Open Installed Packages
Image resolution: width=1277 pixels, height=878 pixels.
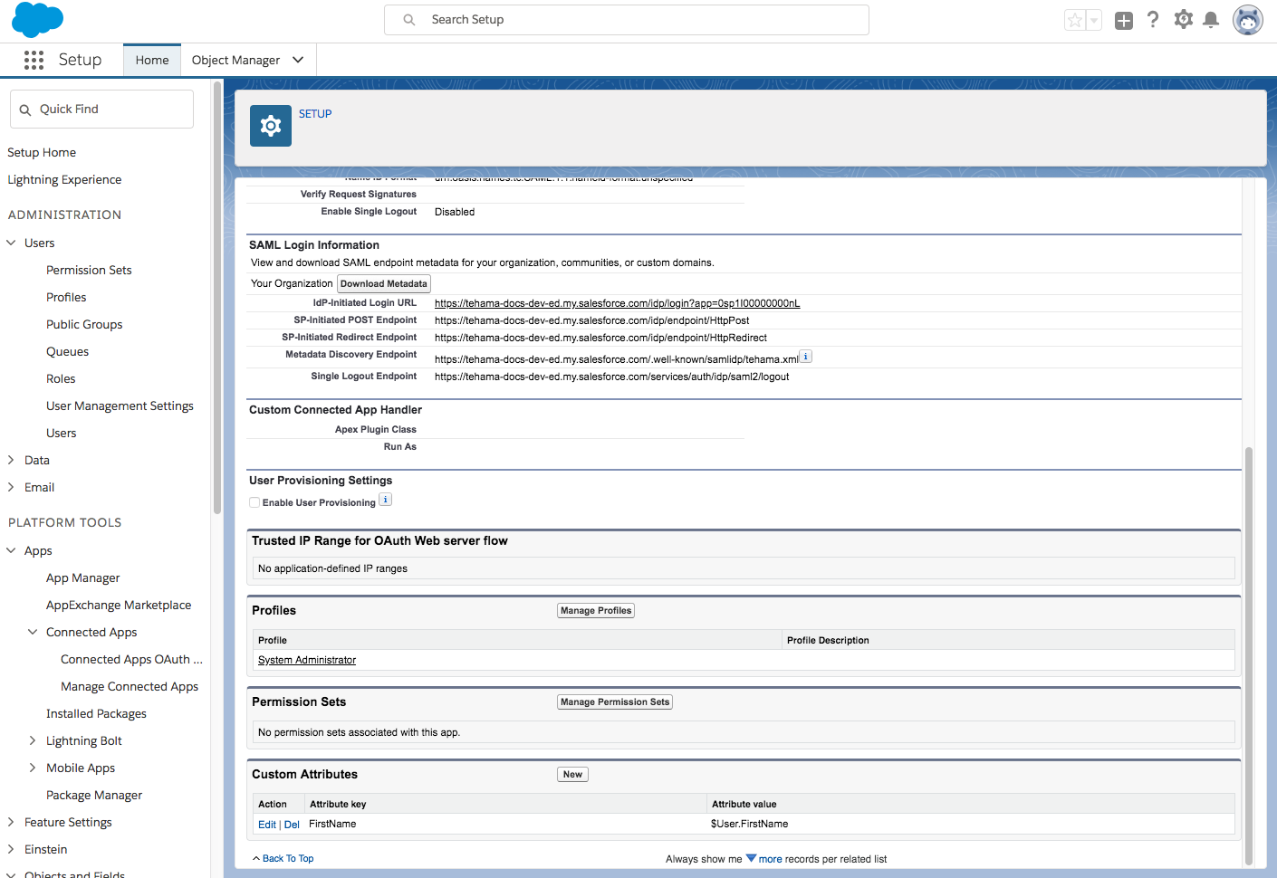(x=96, y=713)
